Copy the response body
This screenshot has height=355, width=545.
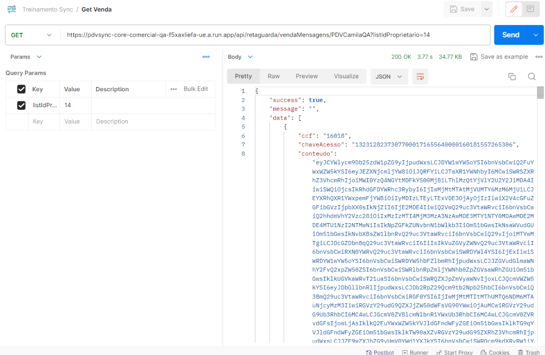pos(512,76)
